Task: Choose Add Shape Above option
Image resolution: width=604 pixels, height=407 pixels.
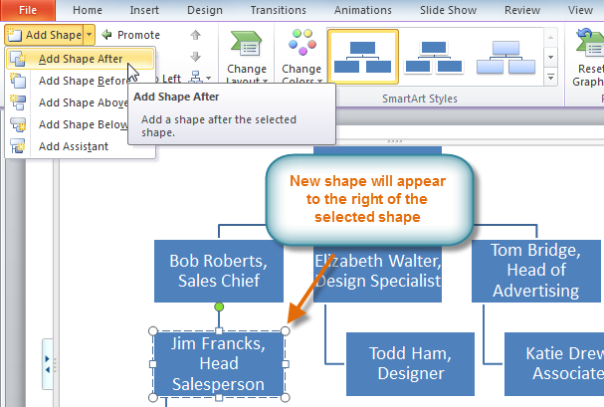Action: 80,102
